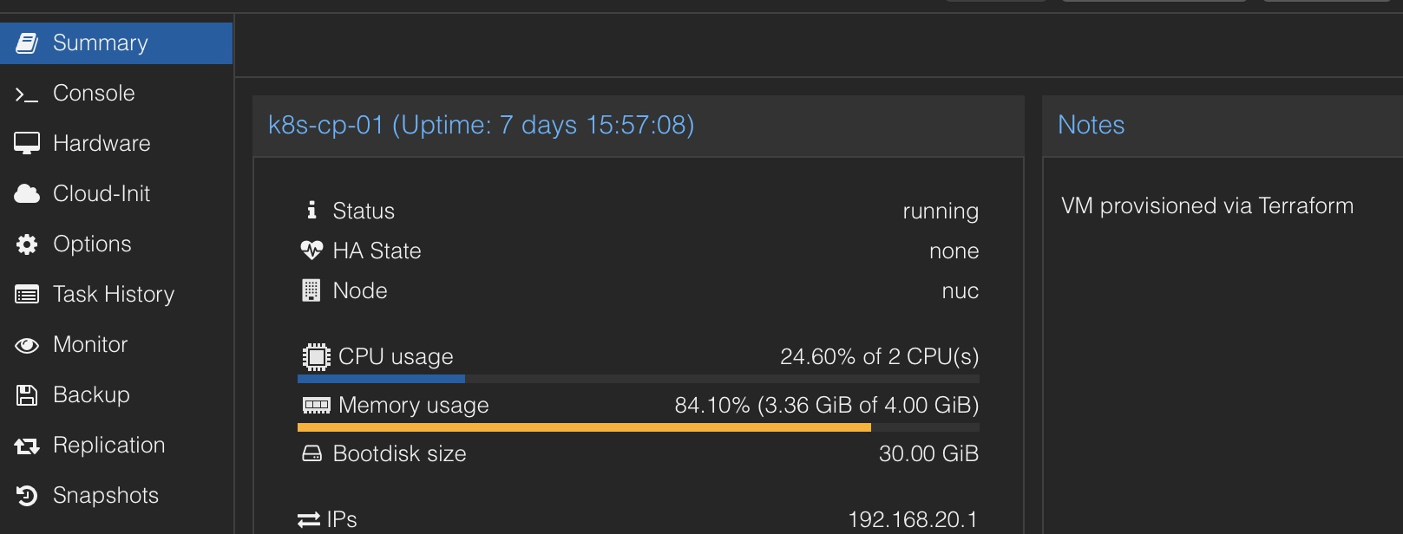1403x534 pixels.
Task: Click the Options gear icon
Action: click(x=27, y=244)
